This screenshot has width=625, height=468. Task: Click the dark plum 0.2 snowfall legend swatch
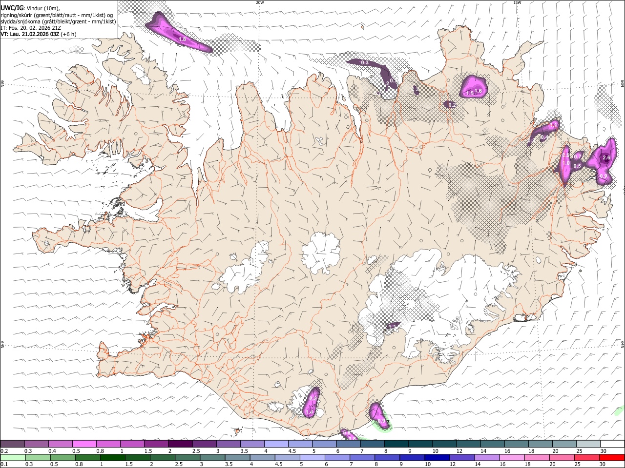tap(12, 444)
